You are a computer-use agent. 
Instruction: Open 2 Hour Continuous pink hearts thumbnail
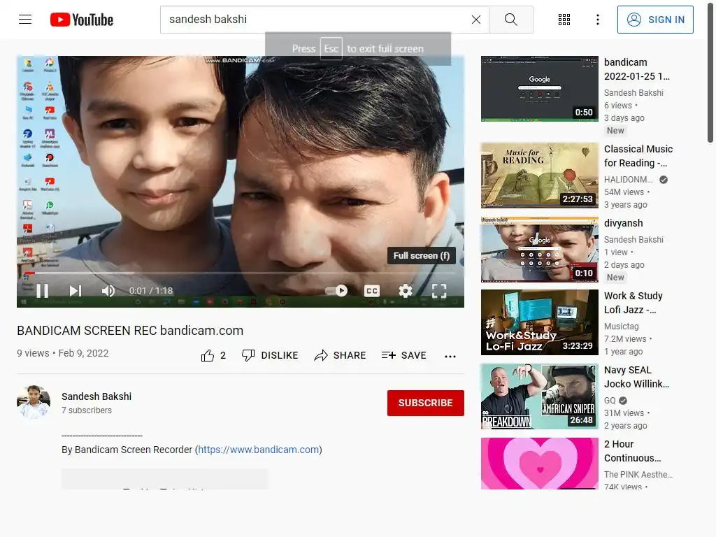coord(539,464)
